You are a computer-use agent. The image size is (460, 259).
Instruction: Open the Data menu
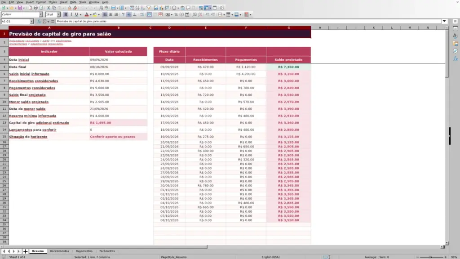[x=73, y=2]
